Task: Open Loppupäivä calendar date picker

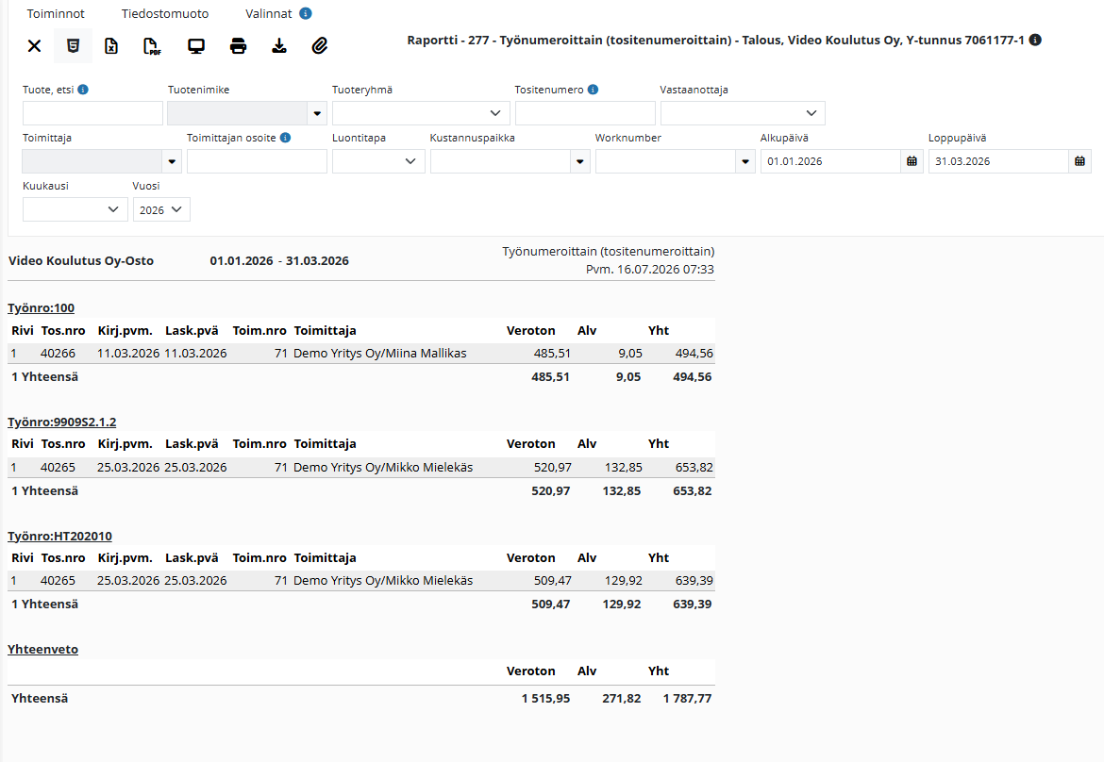Action: tap(1080, 161)
